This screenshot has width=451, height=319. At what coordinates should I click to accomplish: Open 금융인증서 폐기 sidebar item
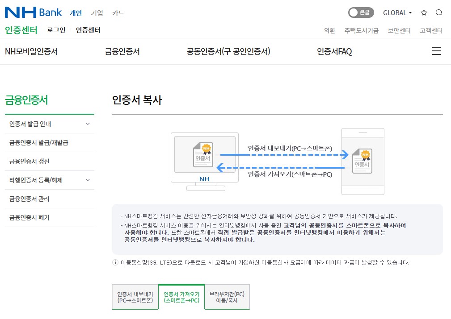[x=50, y=218]
